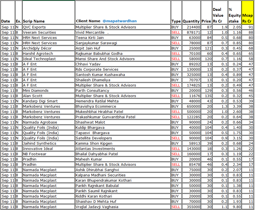Click the 'Narmada Agrobase' scrip cell

coord(49,122)
